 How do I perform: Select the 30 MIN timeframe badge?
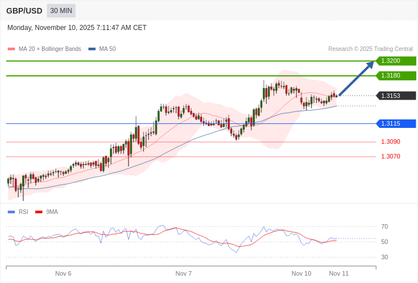click(x=61, y=11)
